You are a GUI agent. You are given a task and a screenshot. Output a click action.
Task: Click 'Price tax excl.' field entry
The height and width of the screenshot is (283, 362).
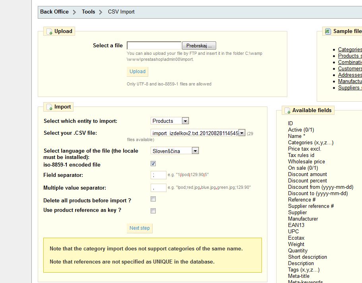304,149
